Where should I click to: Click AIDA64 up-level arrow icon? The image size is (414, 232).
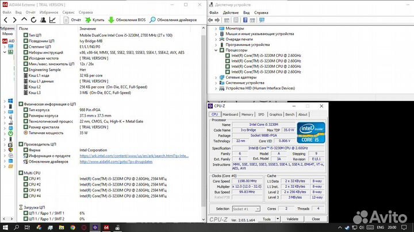tap(24, 20)
